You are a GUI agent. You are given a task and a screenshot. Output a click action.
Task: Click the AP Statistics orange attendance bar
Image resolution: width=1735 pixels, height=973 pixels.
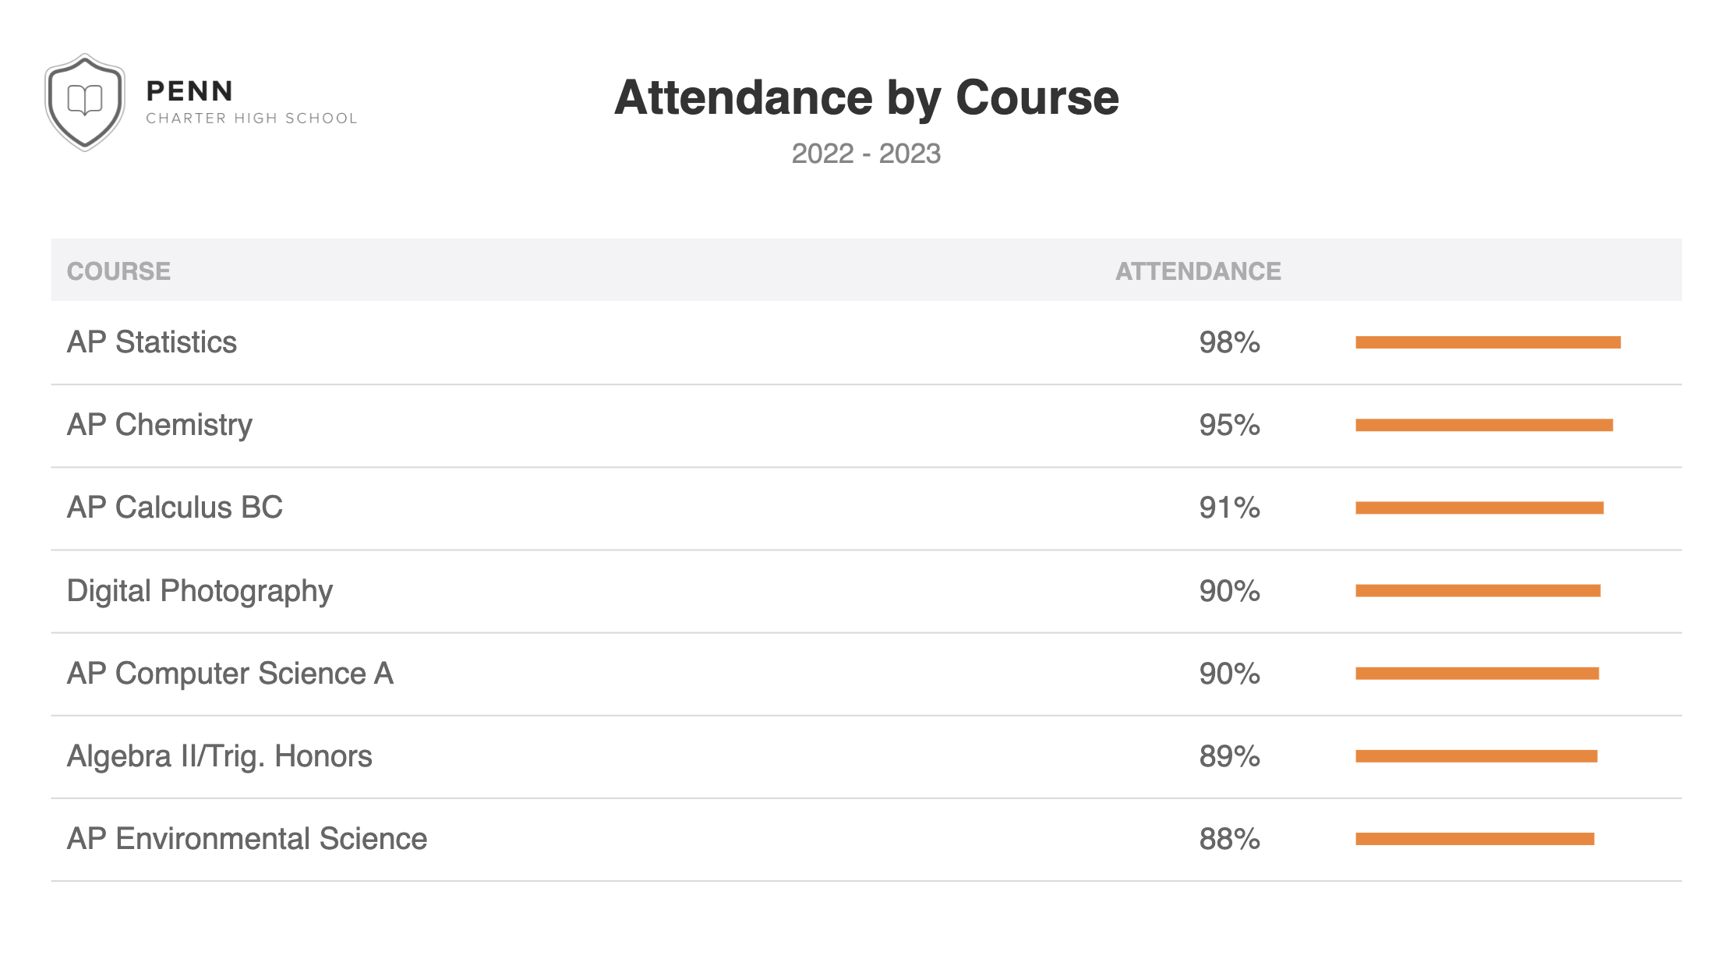point(1487,342)
